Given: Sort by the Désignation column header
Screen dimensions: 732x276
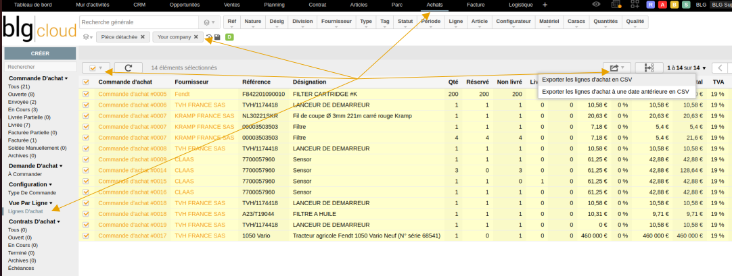Looking at the screenshot, I should 310,82.
